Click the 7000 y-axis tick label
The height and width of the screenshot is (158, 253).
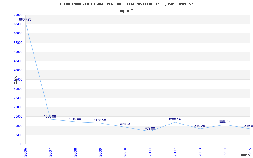coord(18,15)
